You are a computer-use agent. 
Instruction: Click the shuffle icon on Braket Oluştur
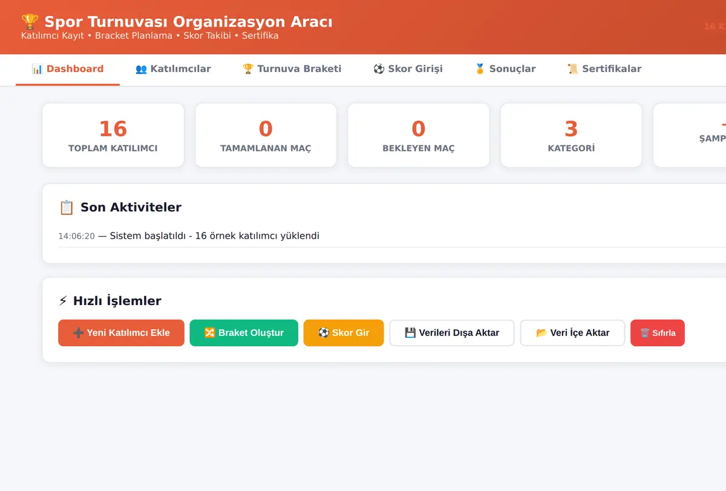click(x=210, y=333)
